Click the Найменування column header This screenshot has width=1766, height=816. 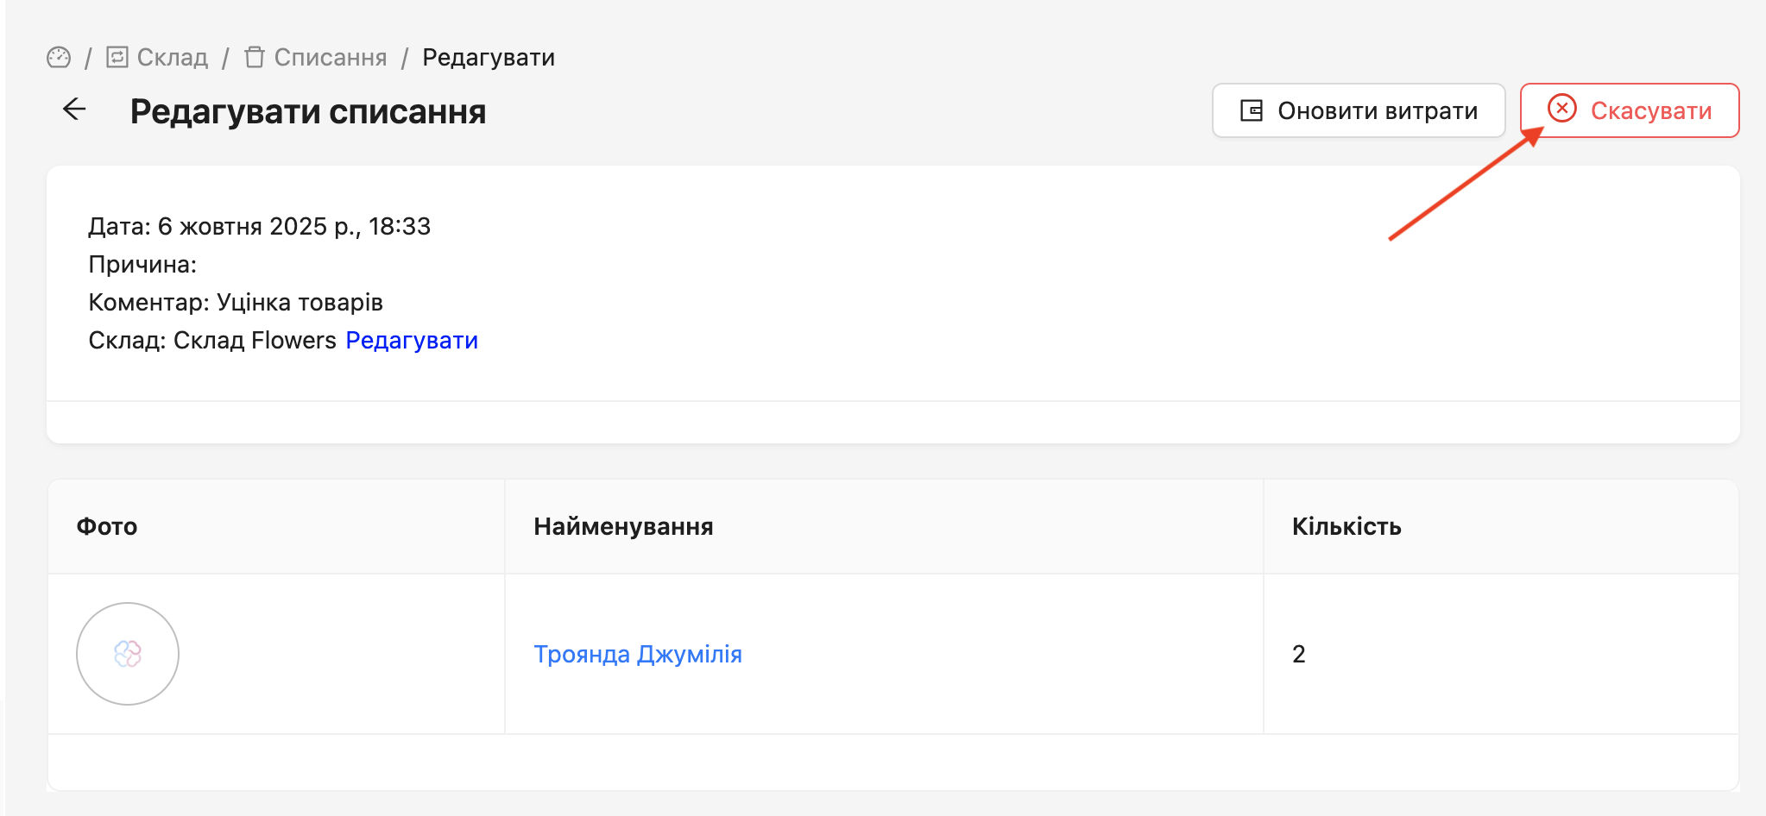[x=623, y=527]
